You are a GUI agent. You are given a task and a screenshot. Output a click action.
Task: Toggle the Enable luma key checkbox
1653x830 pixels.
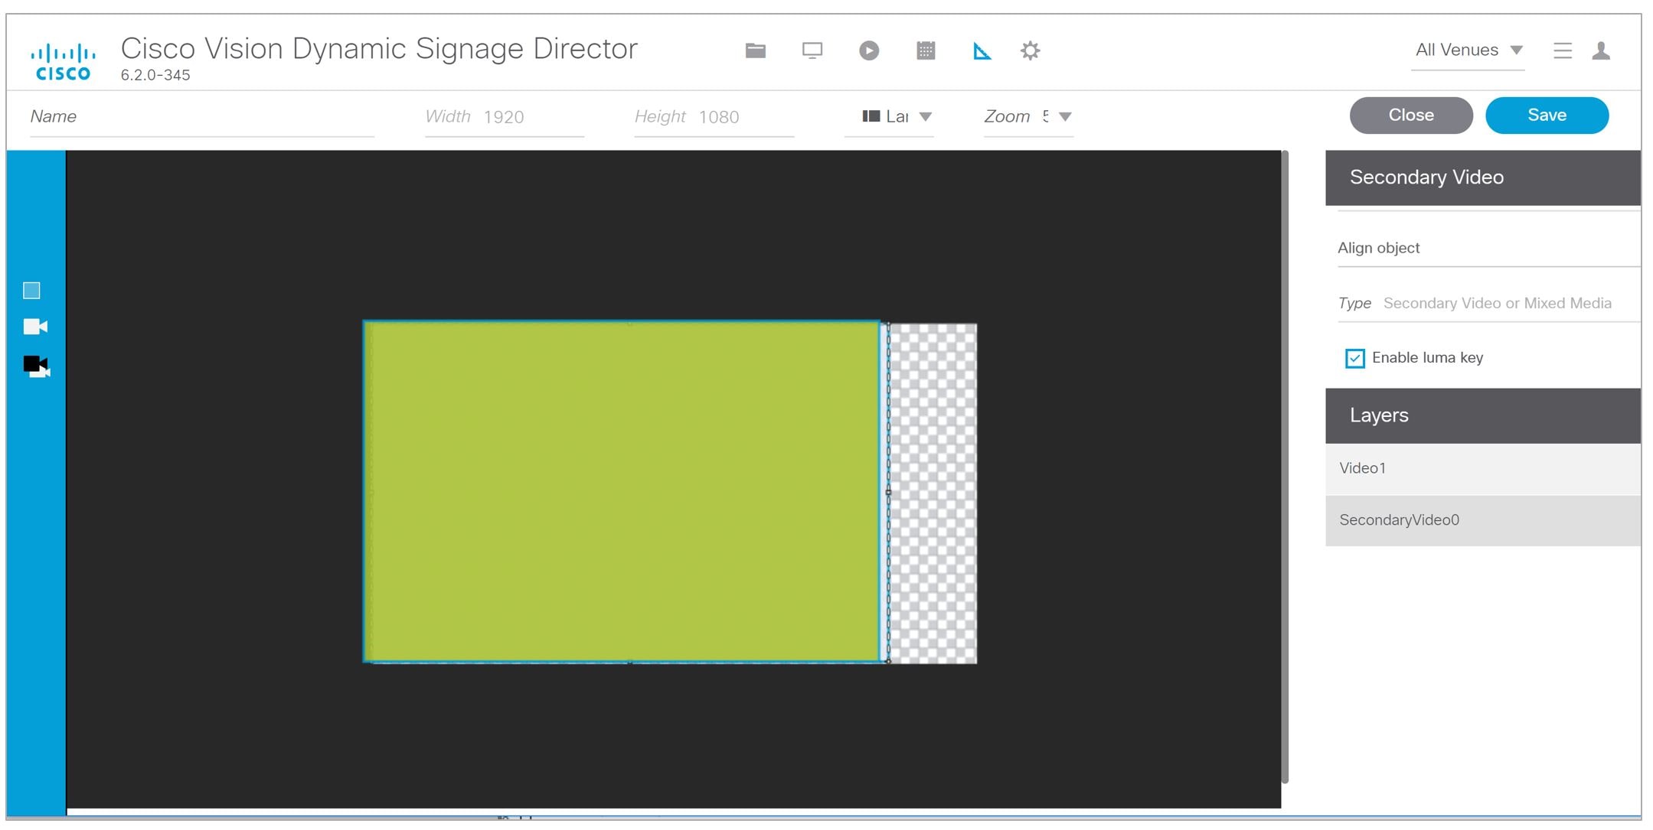coord(1354,358)
